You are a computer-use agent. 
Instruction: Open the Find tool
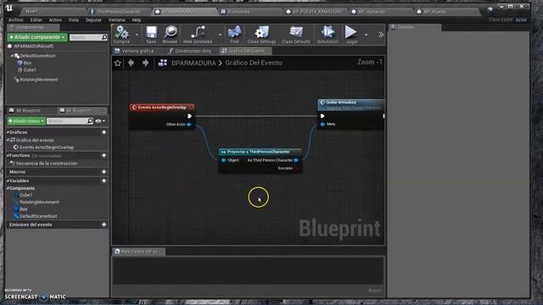pyautogui.click(x=234, y=34)
